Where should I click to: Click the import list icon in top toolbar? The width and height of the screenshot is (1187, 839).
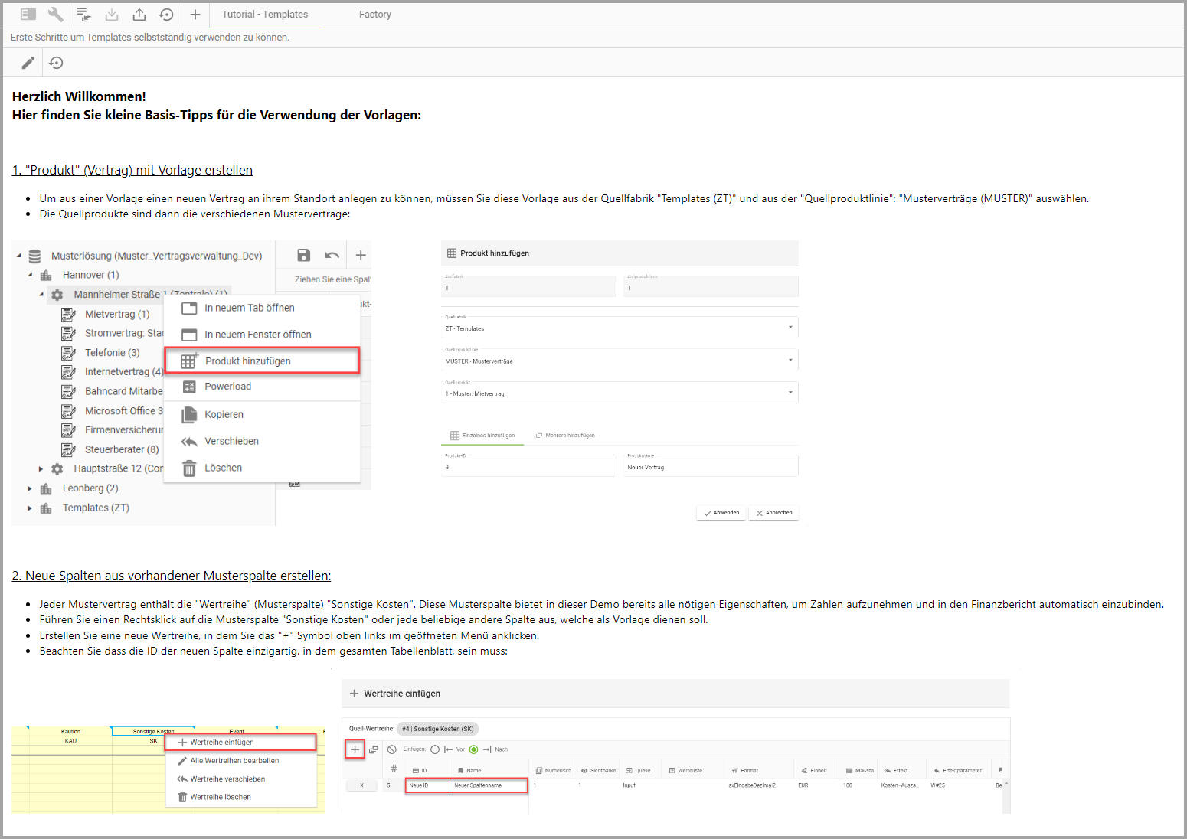click(84, 15)
